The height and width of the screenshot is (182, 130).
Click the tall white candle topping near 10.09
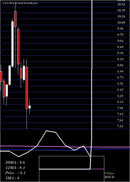[x=12, y=44]
